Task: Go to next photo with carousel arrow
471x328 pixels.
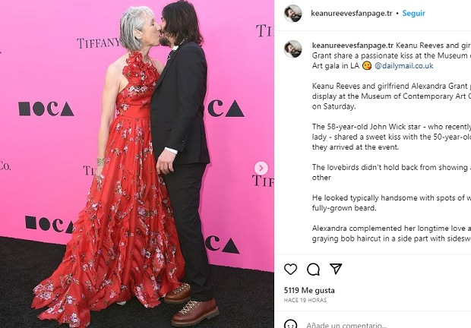Action: click(261, 168)
